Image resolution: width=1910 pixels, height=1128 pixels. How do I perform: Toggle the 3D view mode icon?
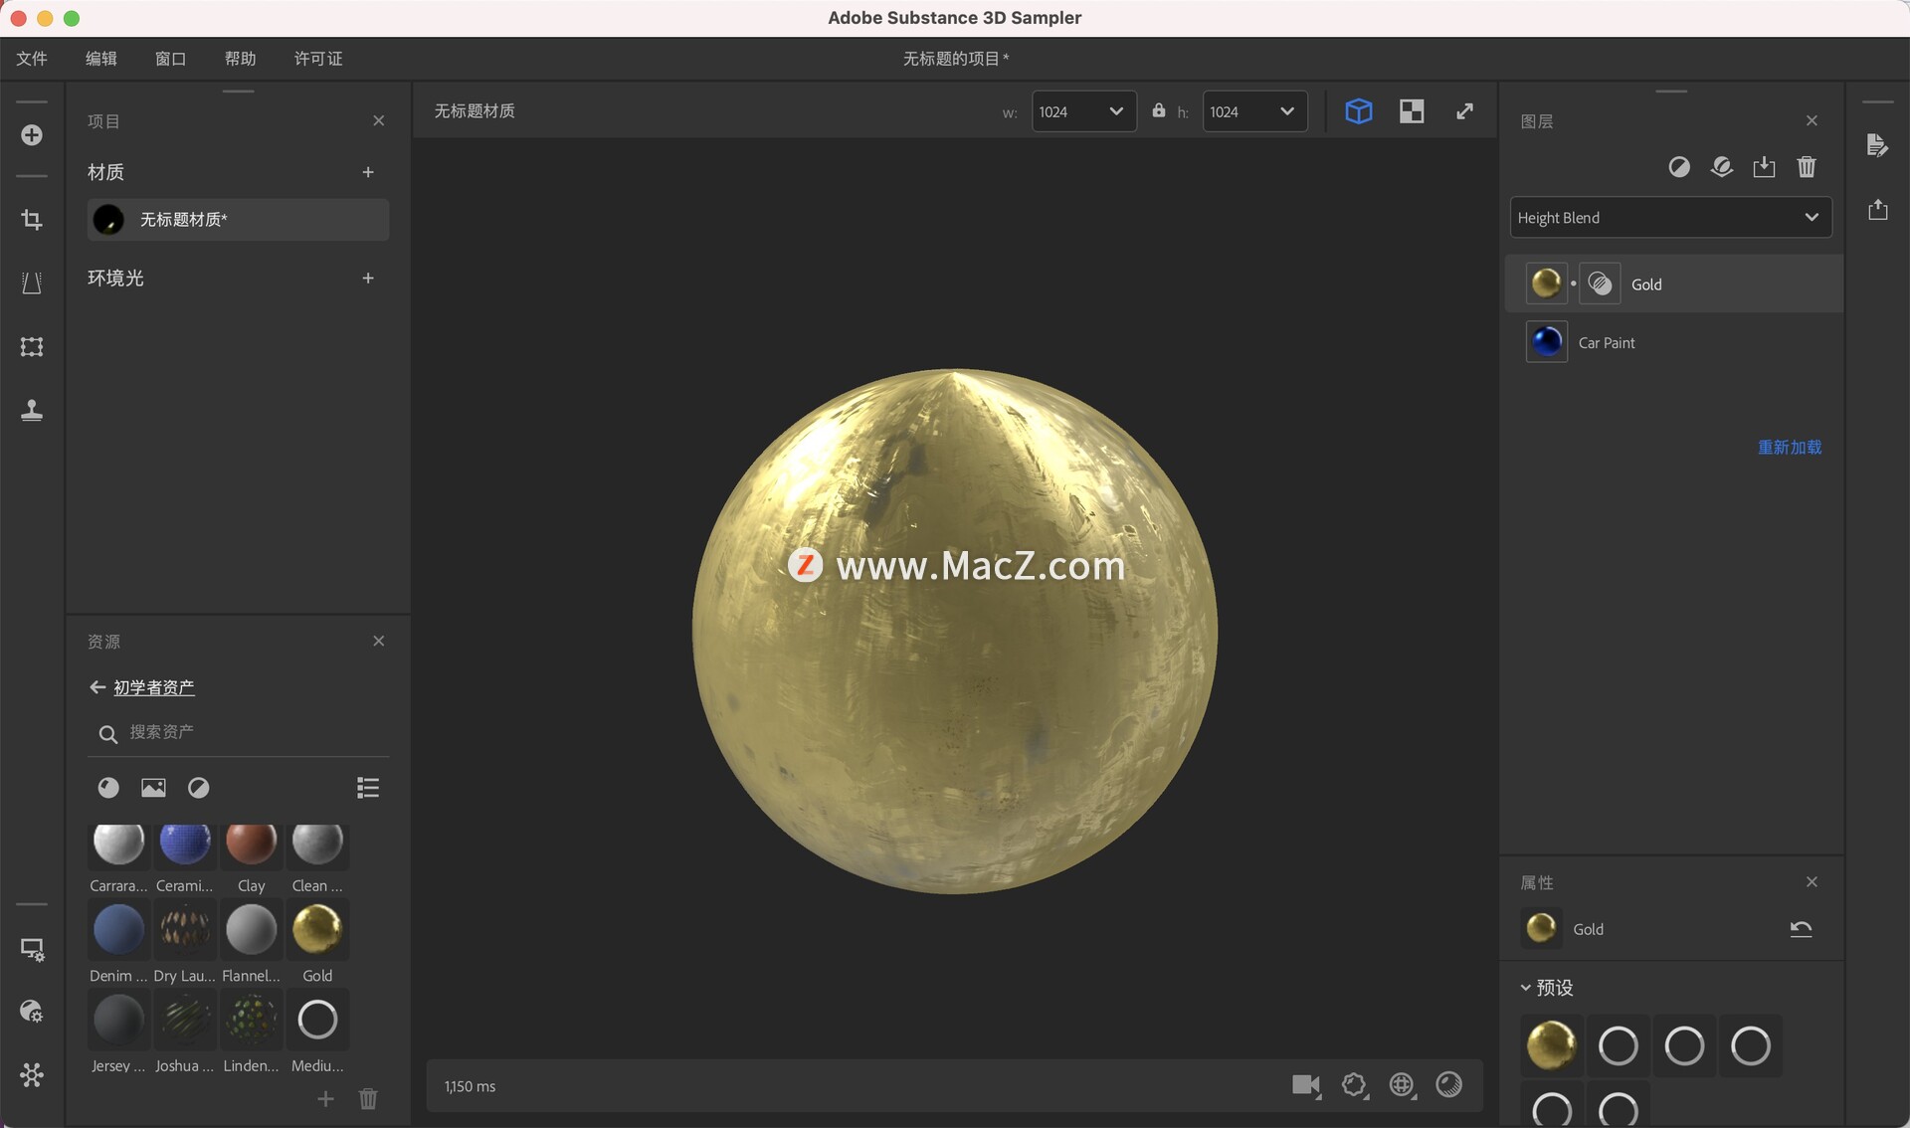(1359, 110)
